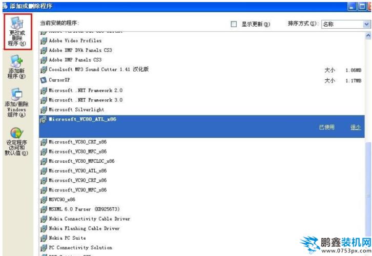The image size is (372, 256).
Task: Select Microsoft_VC80_ATL_x86 highlighted name
Action: point(82,119)
